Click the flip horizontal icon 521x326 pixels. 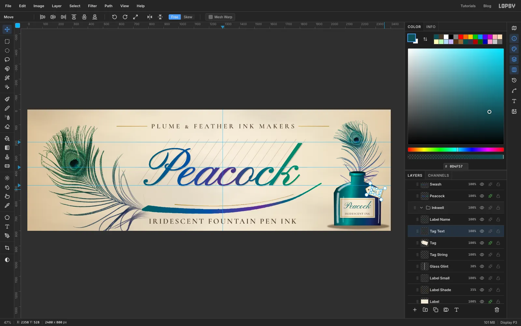tap(150, 17)
